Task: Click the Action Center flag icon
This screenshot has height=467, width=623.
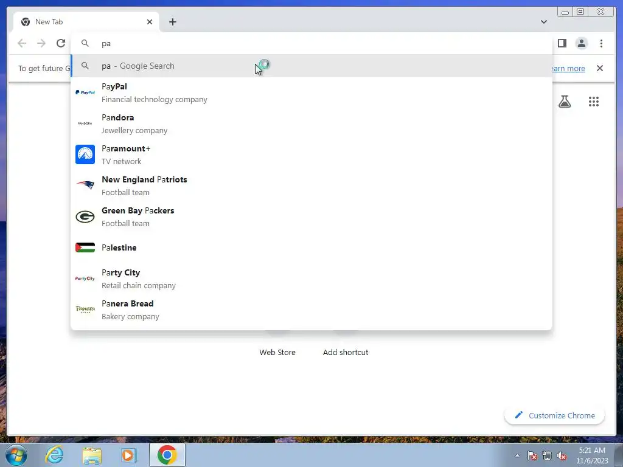Action: 532,455
